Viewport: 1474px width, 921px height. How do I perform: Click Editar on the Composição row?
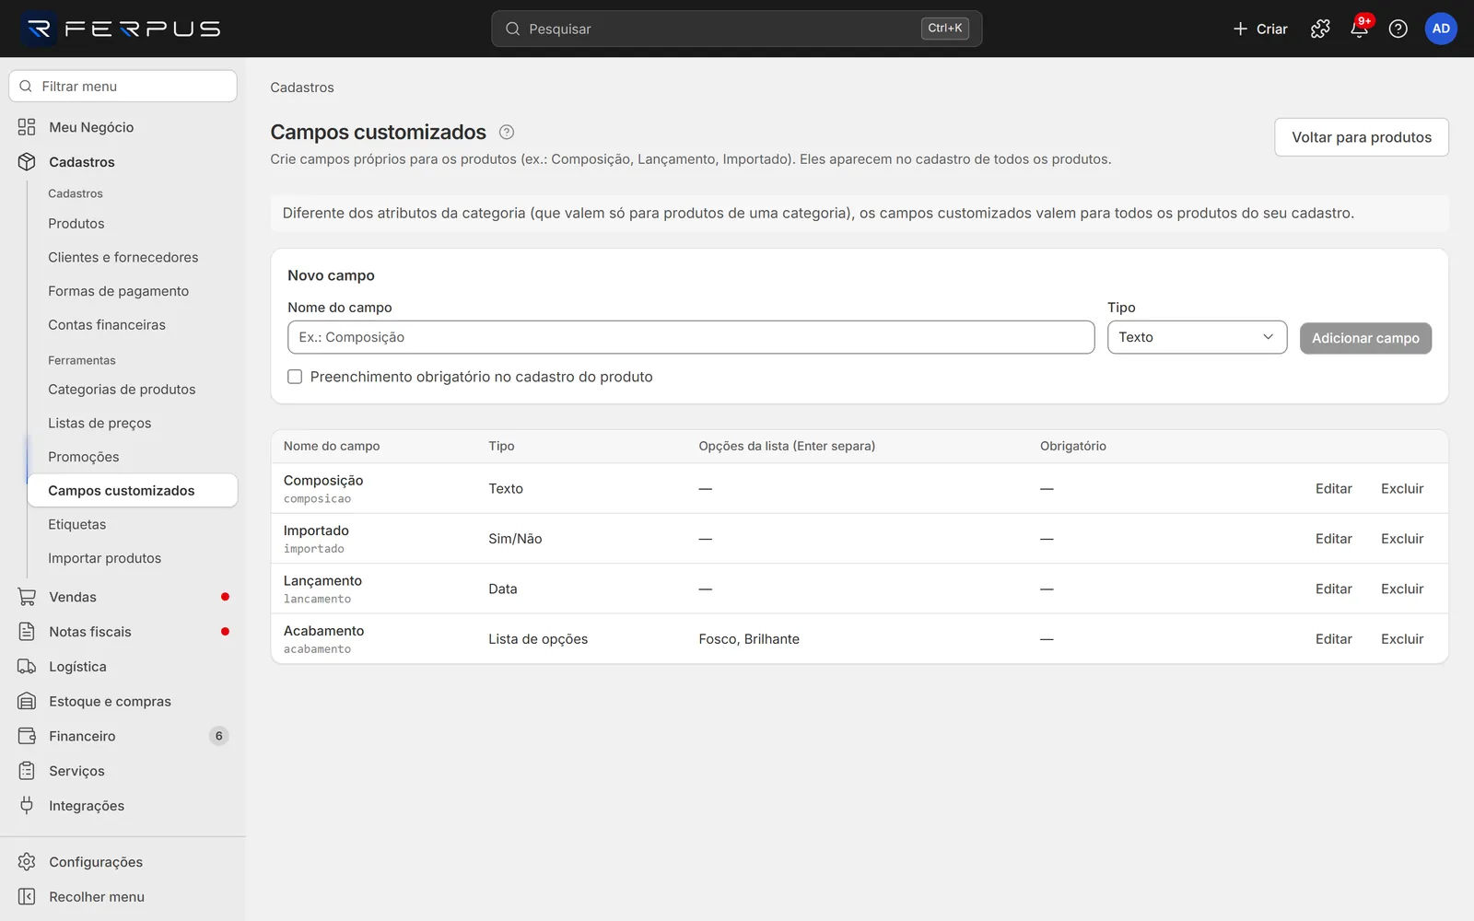pyautogui.click(x=1333, y=489)
